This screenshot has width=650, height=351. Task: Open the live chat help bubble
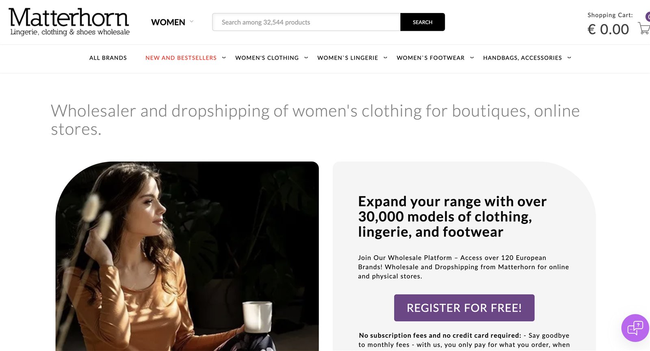pyautogui.click(x=635, y=327)
